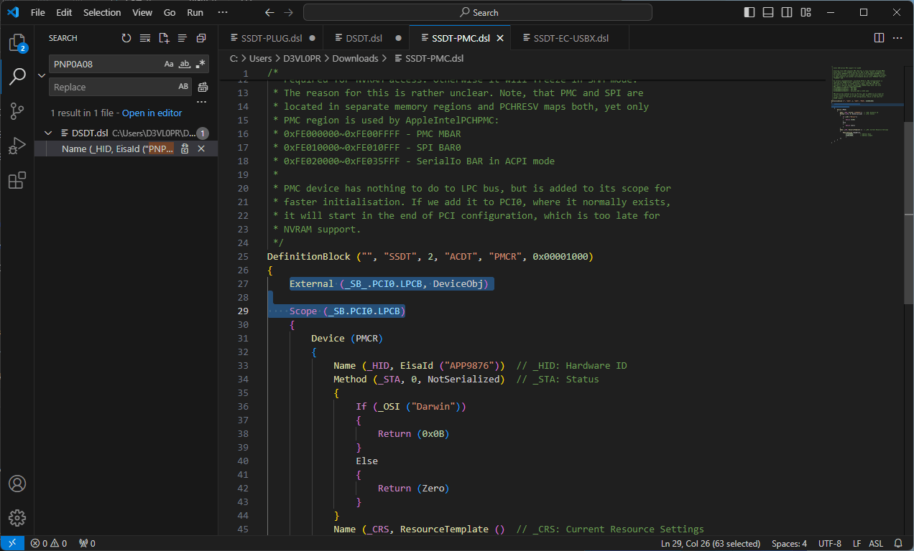914x551 pixels.
Task: Toggle search details with the ellipsis
Action: pyautogui.click(x=201, y=102)
